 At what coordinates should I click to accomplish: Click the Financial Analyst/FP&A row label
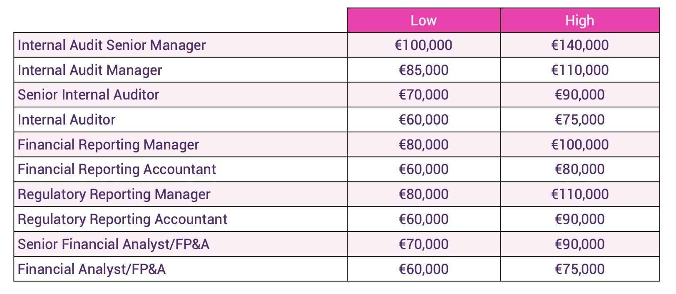click(x=92, y=269)
